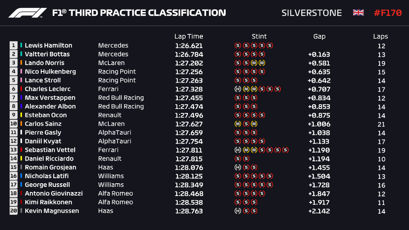The image size is (409, 230).
Task: Click the hard tyre icon in Vettel's stint
Action: [238, 150]
